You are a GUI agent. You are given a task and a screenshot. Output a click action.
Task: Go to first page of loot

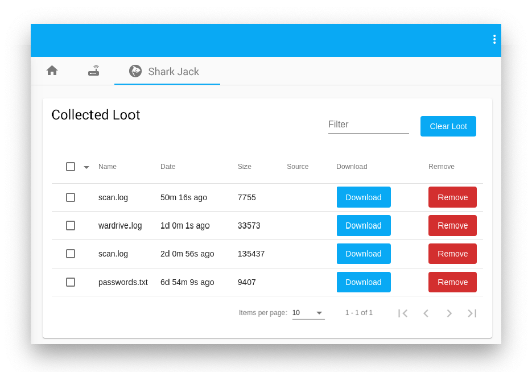[x=403, y=313]
